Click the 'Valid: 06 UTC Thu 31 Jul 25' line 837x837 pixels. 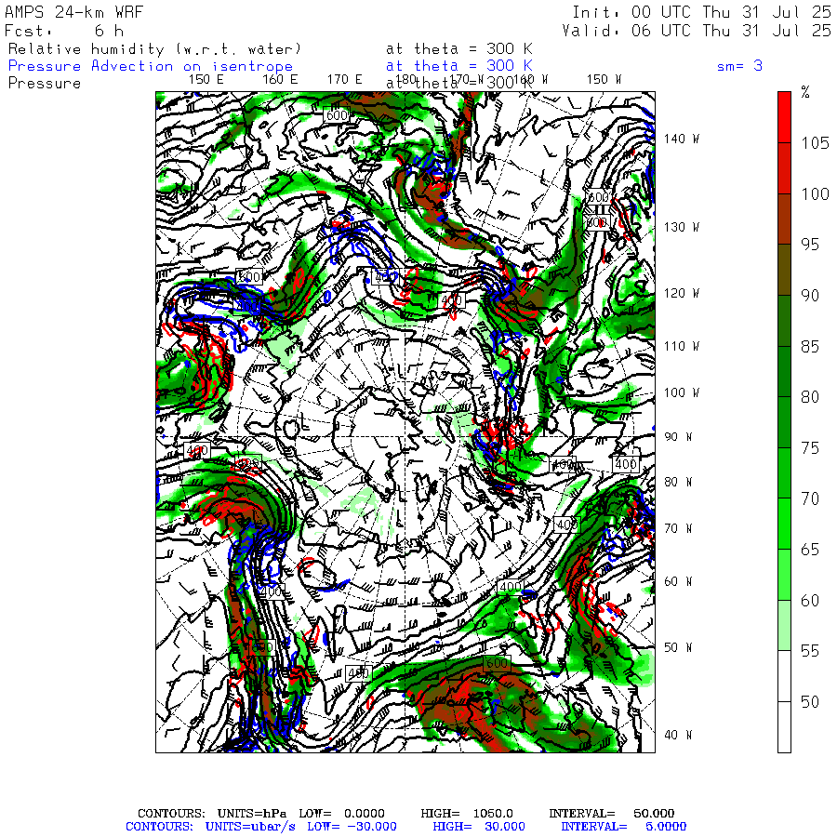tap(697, 31)
